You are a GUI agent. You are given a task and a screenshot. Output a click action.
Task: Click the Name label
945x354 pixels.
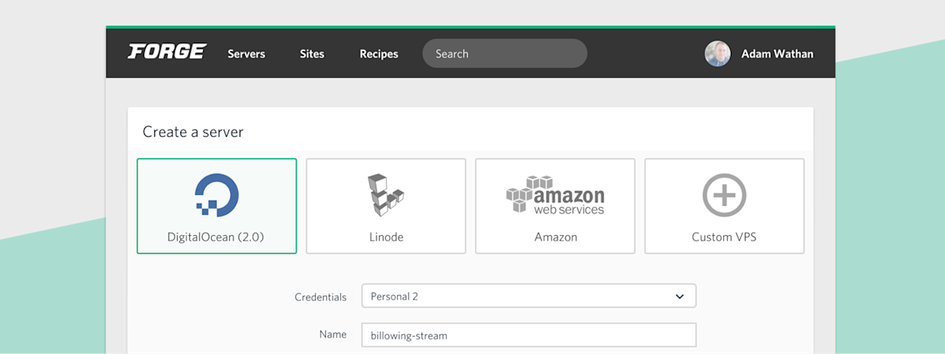(332, 334)
